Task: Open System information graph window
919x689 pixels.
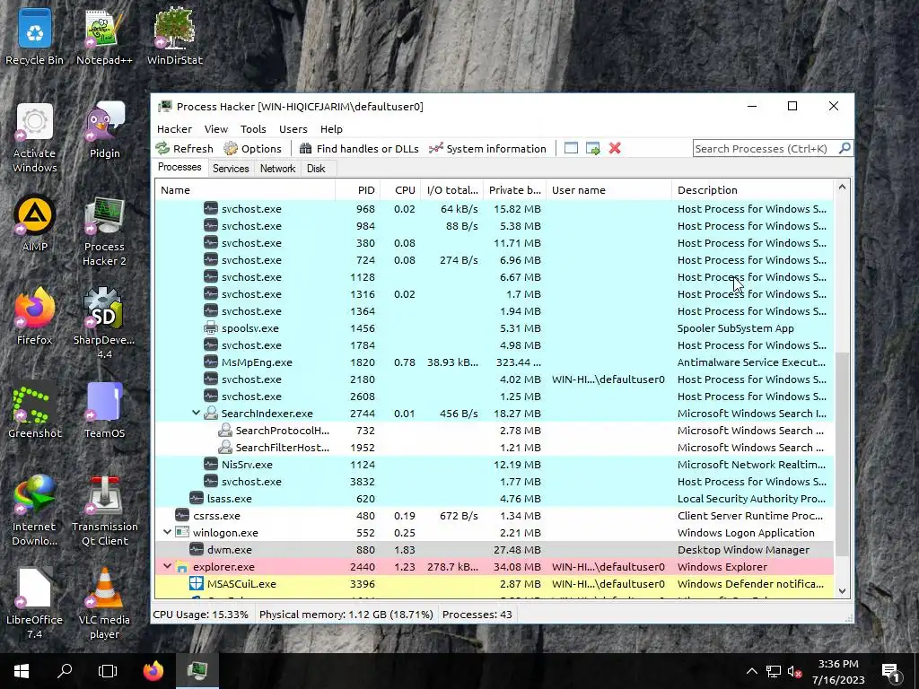Action: (487, 149)
